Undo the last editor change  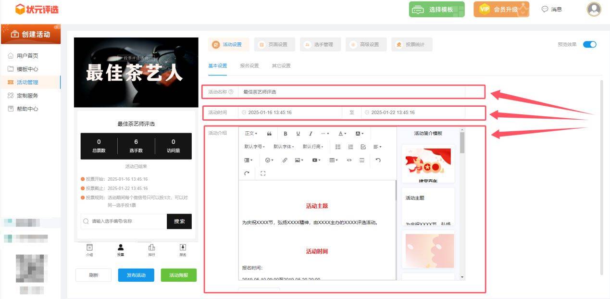tap(378, 160)
